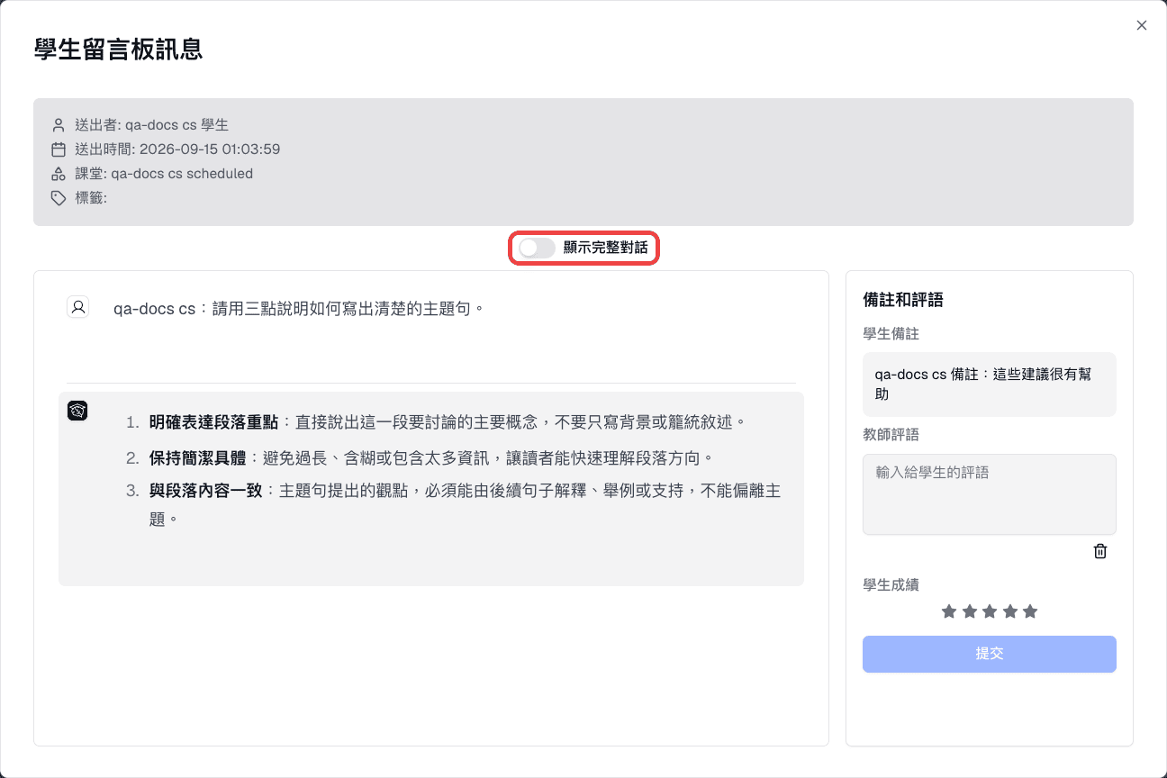The height and width of the screenshot is (778, 1167).
Task: Click the bold text 保持簡潔具體
Action: (197, 458)
